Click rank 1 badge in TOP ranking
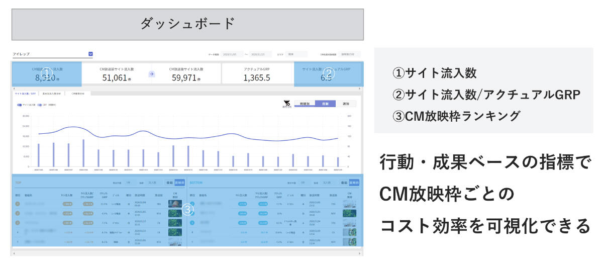This screenshot has width=603, height=262. coord(18,204)
